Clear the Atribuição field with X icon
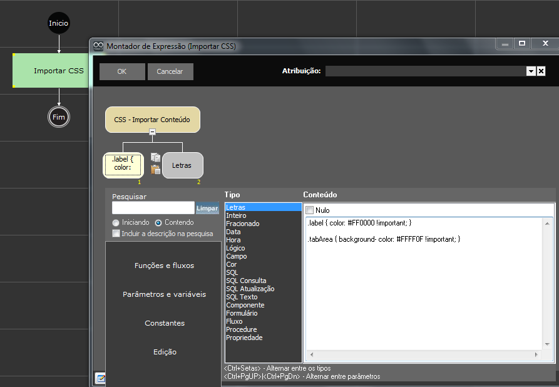Screen dimensions: 559x387 (x=541, y=71)
